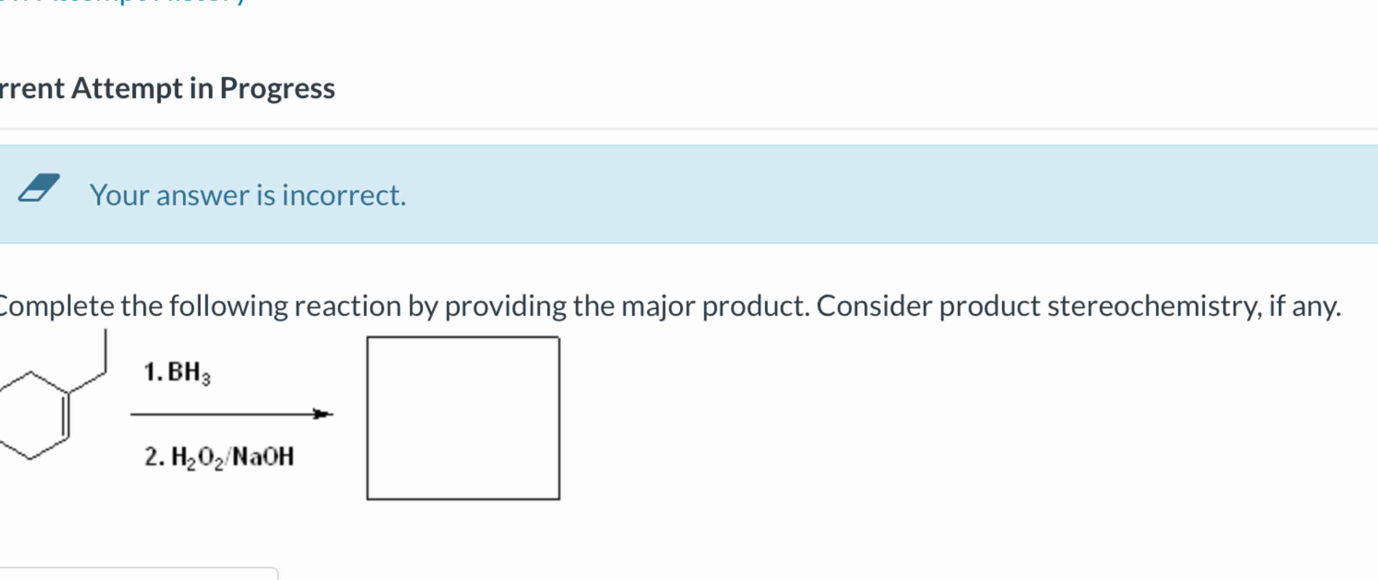Click the Current Attempt in Progress heading

[166, 88]
